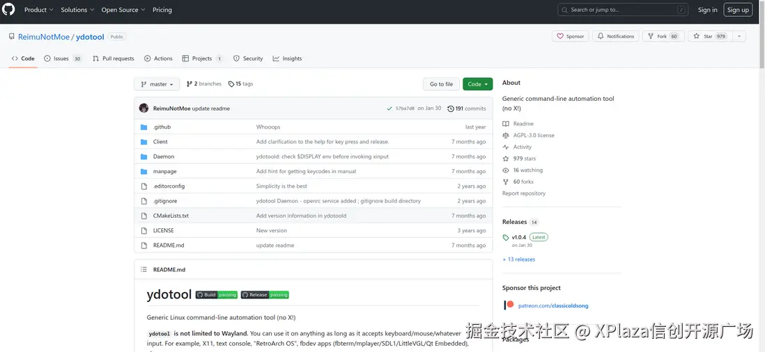The image size is (765, 352).
Task: Open the 2 branches link
Action: [203, 83]
